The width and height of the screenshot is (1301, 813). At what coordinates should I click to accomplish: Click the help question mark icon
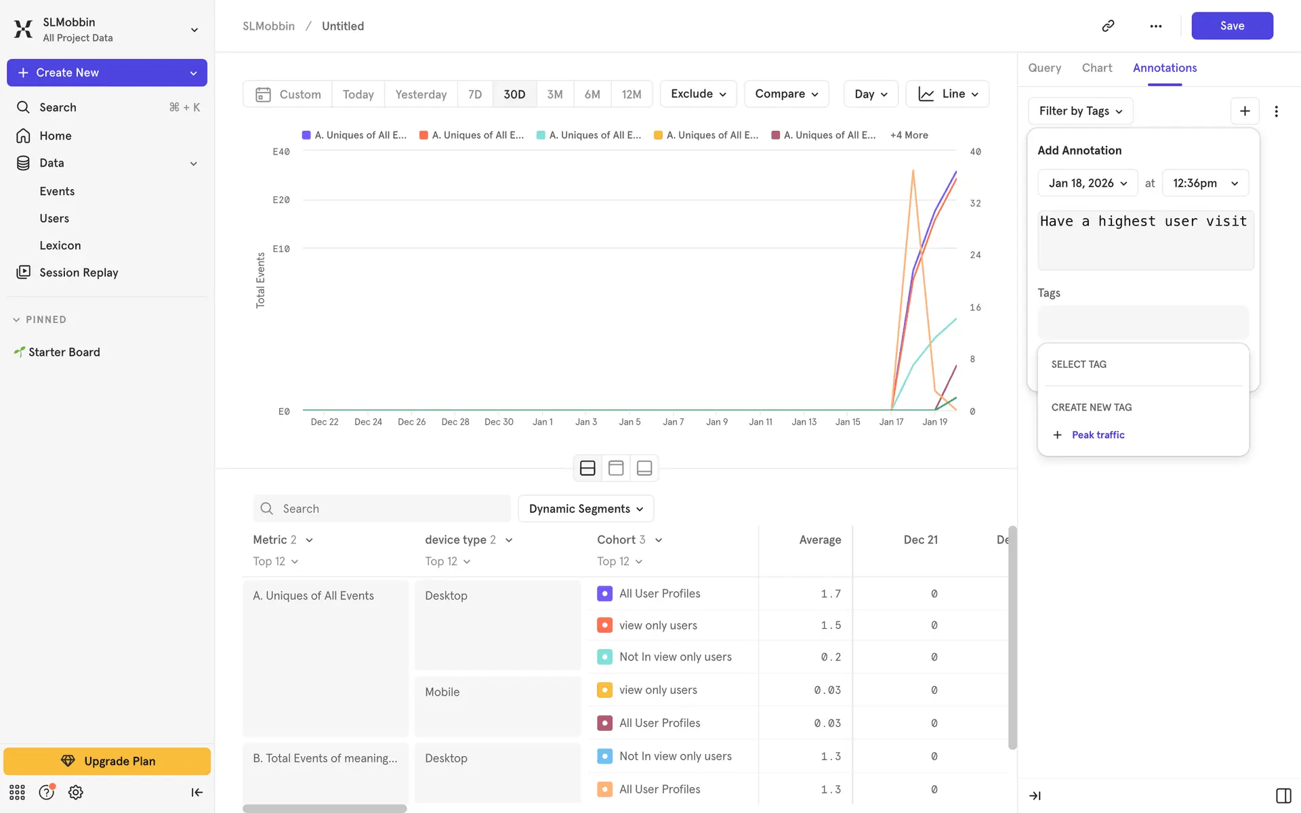(x=46, y=792)
